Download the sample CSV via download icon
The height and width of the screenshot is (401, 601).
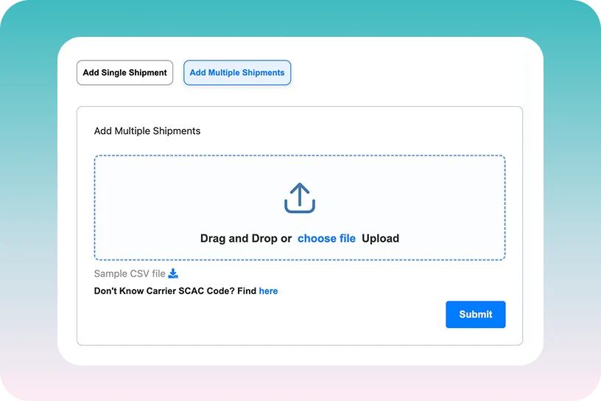click(x=173, y=273)
